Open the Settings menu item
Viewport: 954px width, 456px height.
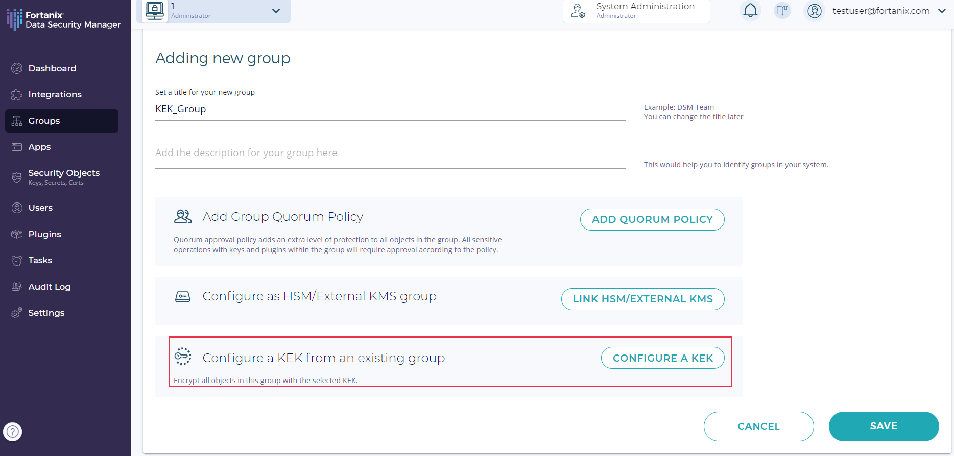[x=46, y=313]
